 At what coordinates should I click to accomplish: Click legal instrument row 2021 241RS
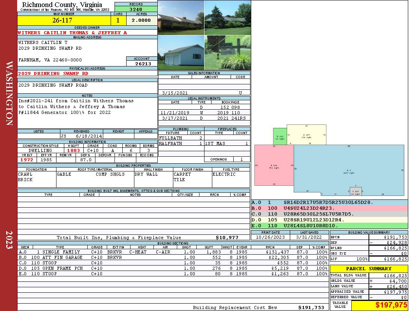[x=204, y=118]
